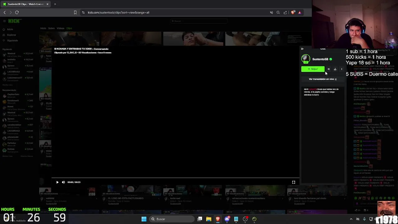Show hidden system tray icons
398x224 pixels.
(x=351, y=219)
